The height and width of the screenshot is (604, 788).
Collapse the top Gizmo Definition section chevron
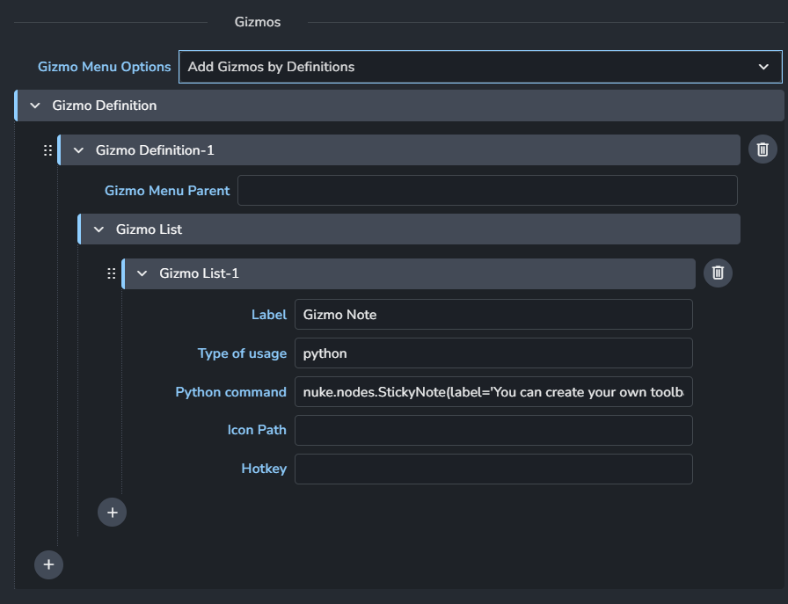(x=35, y=106)
